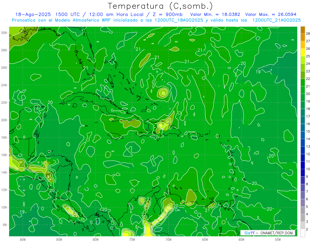The height and width of the screenshot is (243, 315).
Task: Click the "80W" longitude axis label
Action: coord(96,240)
